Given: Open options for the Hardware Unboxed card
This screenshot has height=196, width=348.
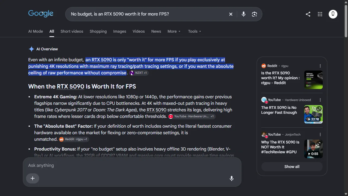Looking at the screenshot, I should 320,100.
